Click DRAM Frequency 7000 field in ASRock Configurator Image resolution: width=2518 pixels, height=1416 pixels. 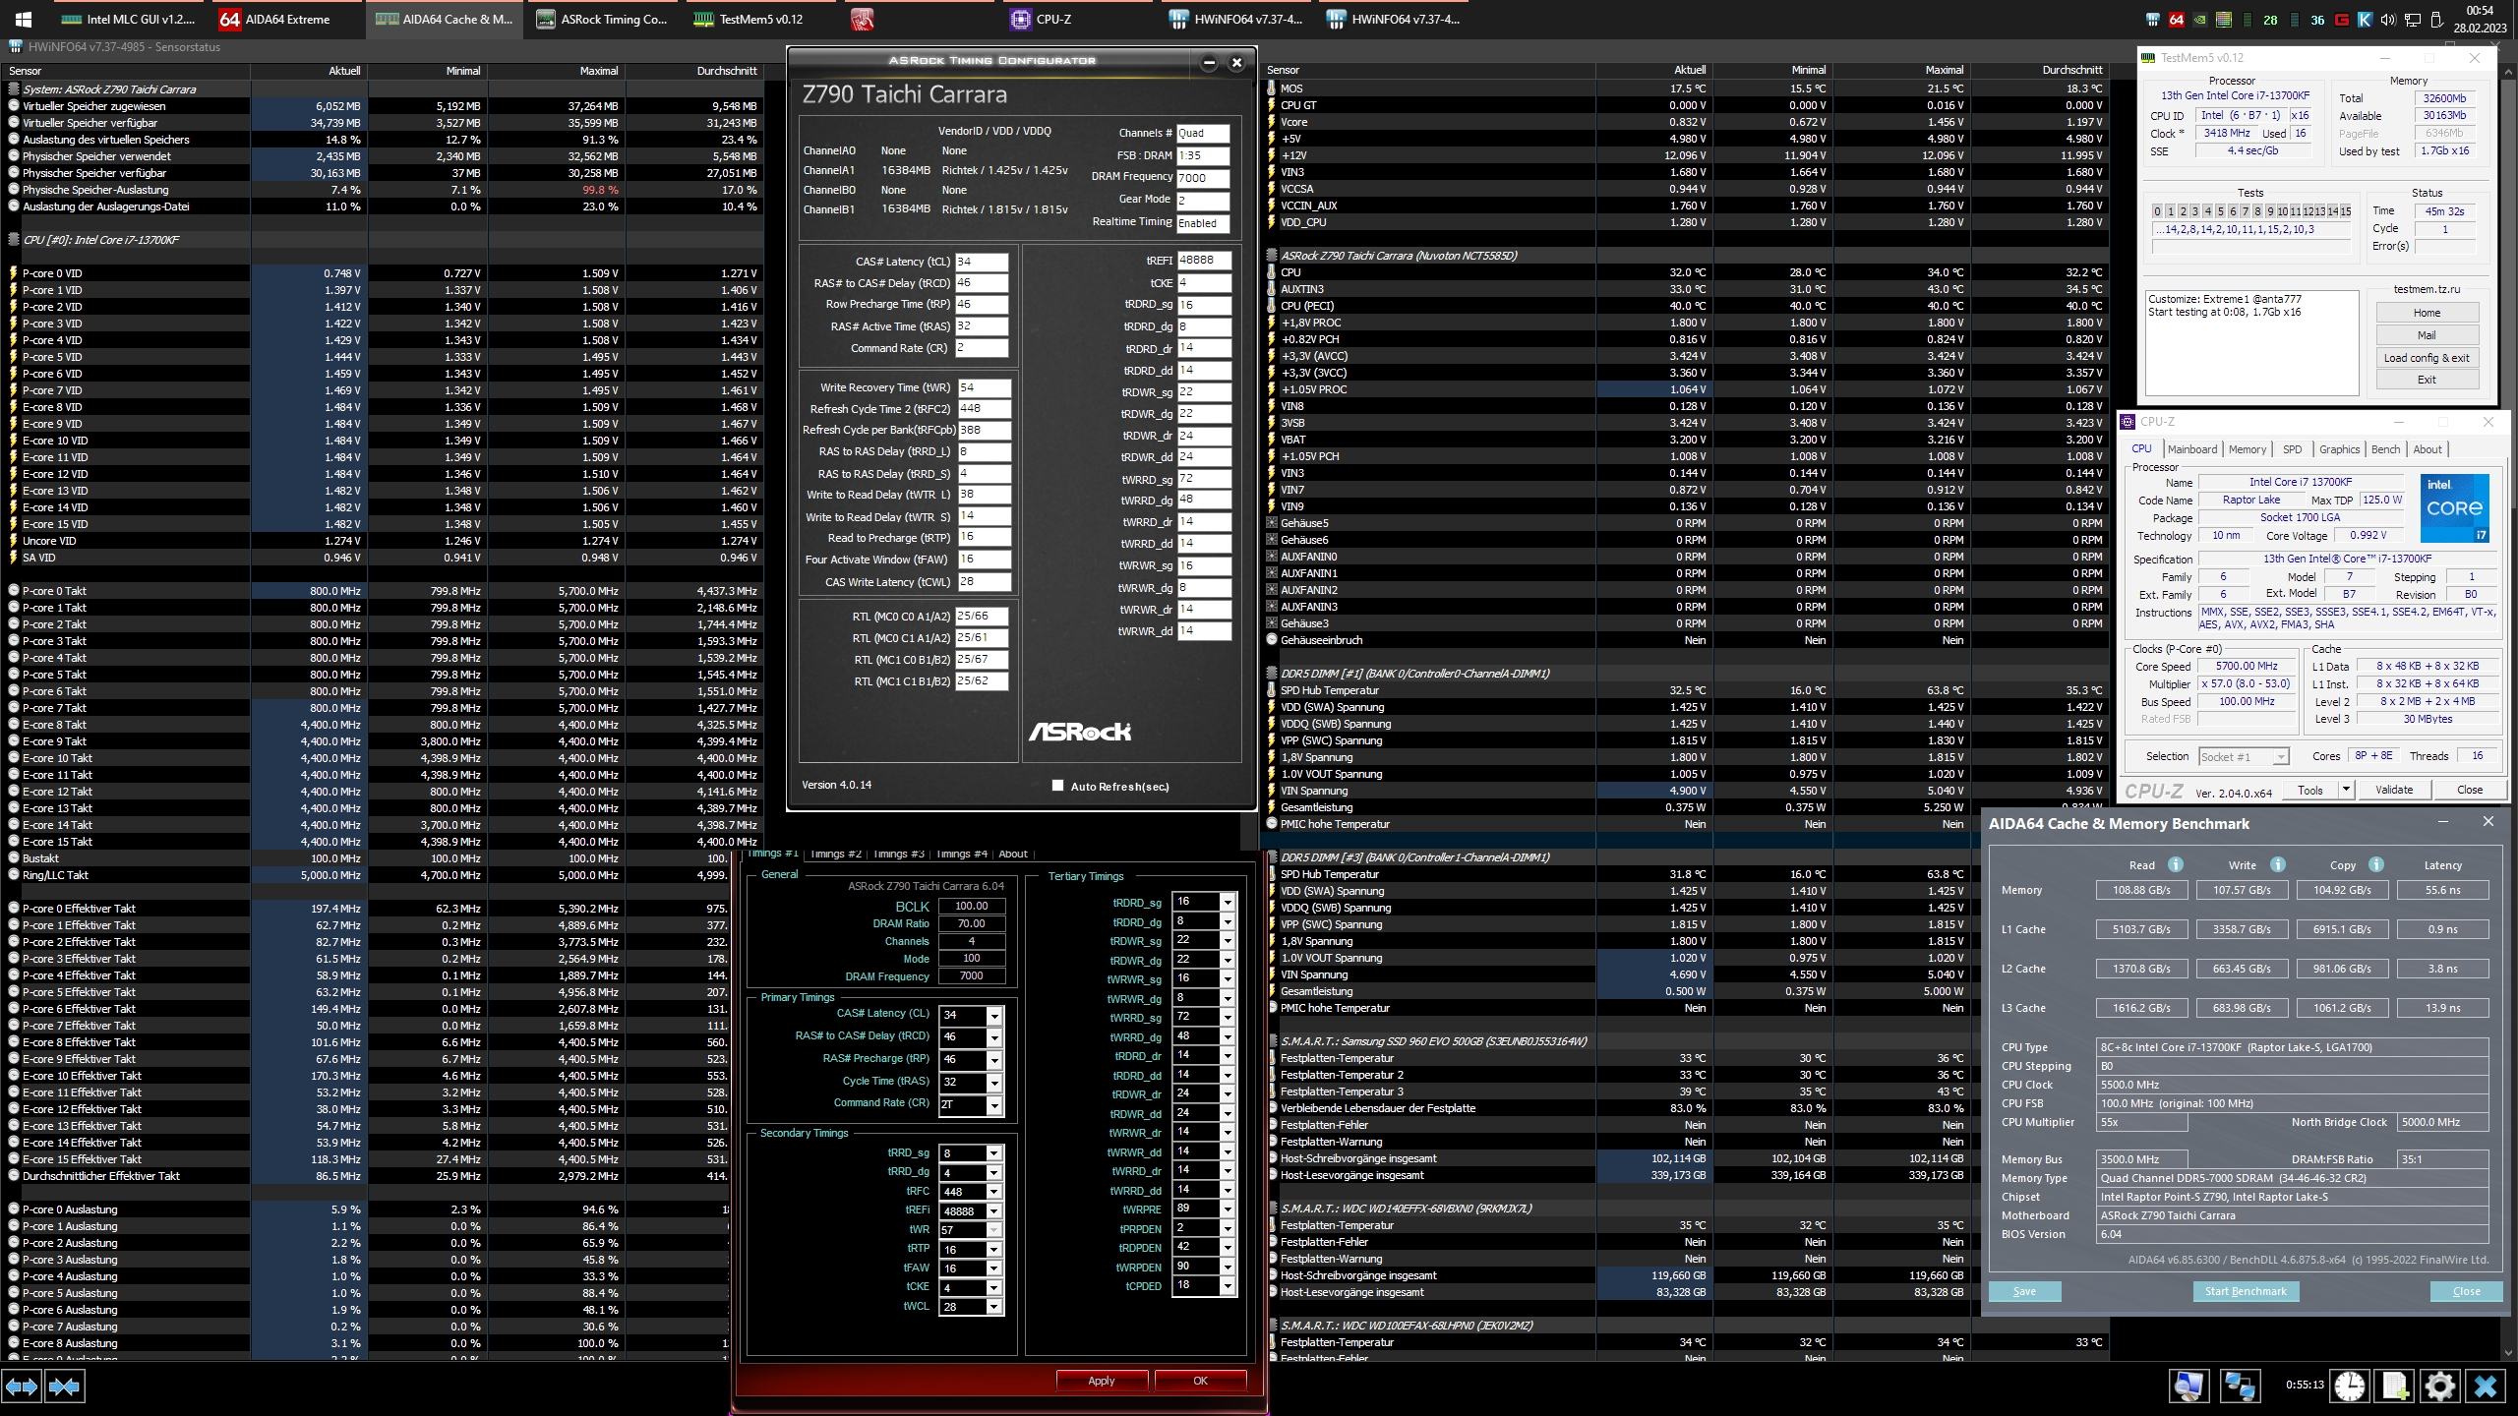pos(1203,178)
